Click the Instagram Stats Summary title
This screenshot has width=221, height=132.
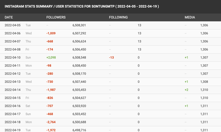click(x=82, y=6)
